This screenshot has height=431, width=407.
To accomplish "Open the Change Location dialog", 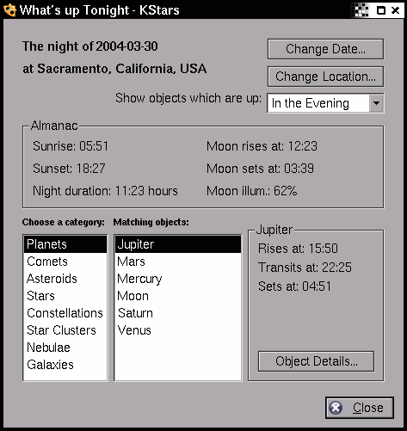I will tap(325, 77).
